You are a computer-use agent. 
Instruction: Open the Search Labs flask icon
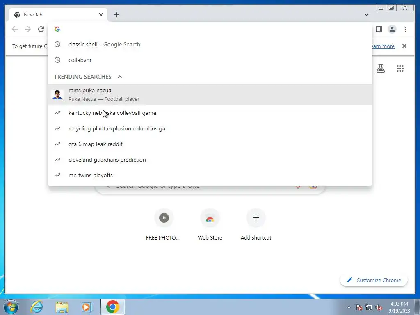[x=380, y=68]
